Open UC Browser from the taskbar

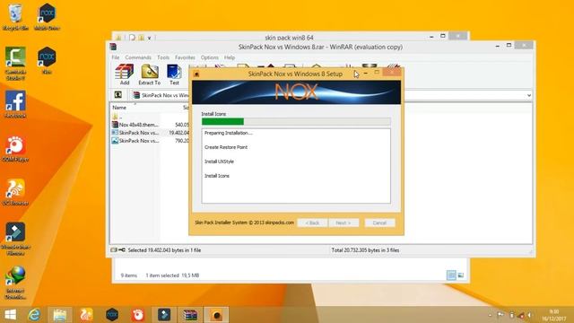click(86, 315)
